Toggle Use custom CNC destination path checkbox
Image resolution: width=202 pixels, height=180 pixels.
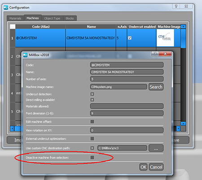click(92, 148)
